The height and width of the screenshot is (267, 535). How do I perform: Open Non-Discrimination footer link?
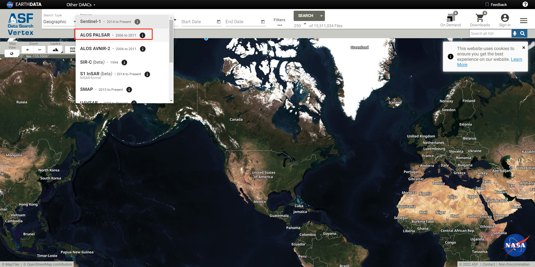coord(514,264)
